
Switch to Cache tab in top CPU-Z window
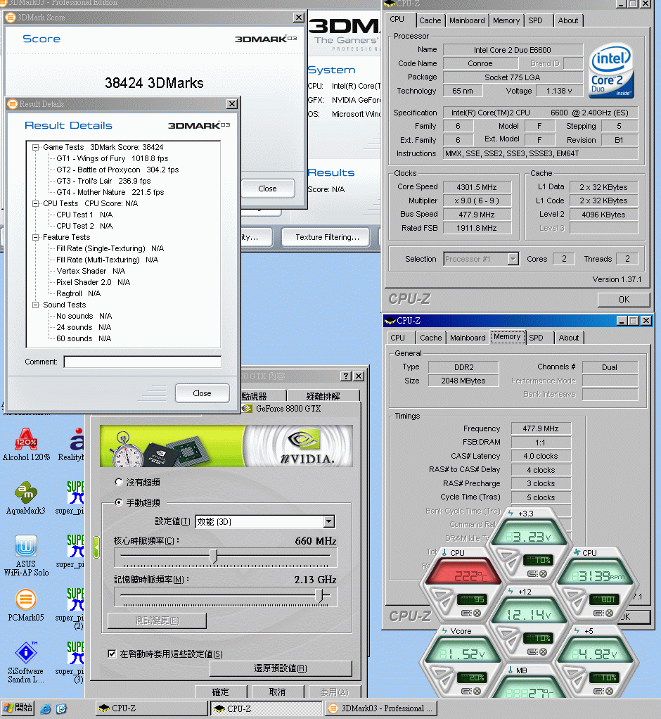click(430, 20)
